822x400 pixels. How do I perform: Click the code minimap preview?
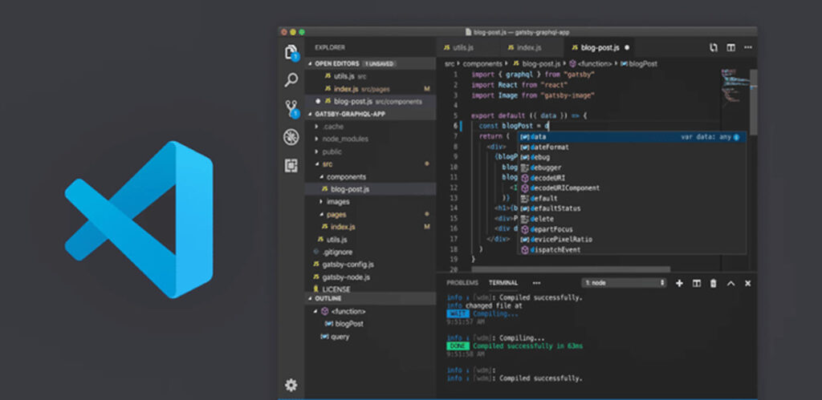pyautogui.click(x=735, y=87)
